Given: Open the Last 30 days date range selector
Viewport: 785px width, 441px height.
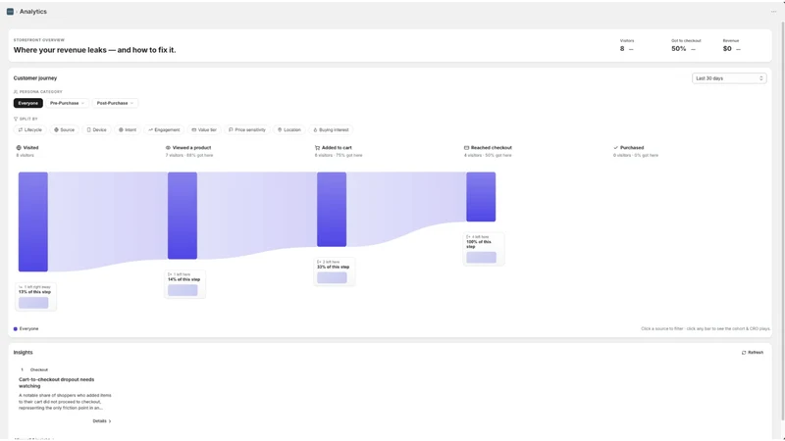Looking at the screenshot, I should tap(729, 78).
